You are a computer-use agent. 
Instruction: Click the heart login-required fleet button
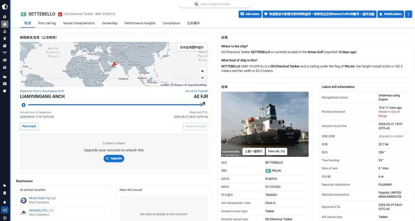click(319, 14)
